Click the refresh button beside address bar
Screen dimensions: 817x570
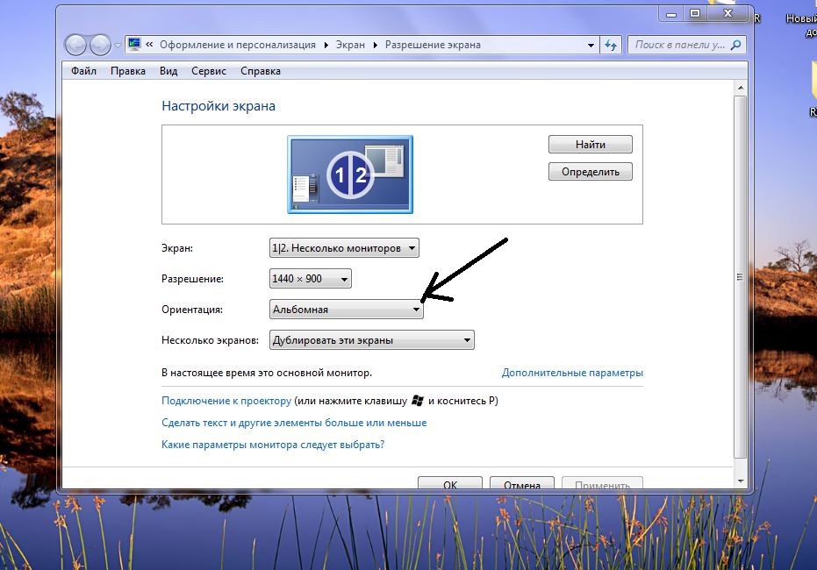(611, 46)
